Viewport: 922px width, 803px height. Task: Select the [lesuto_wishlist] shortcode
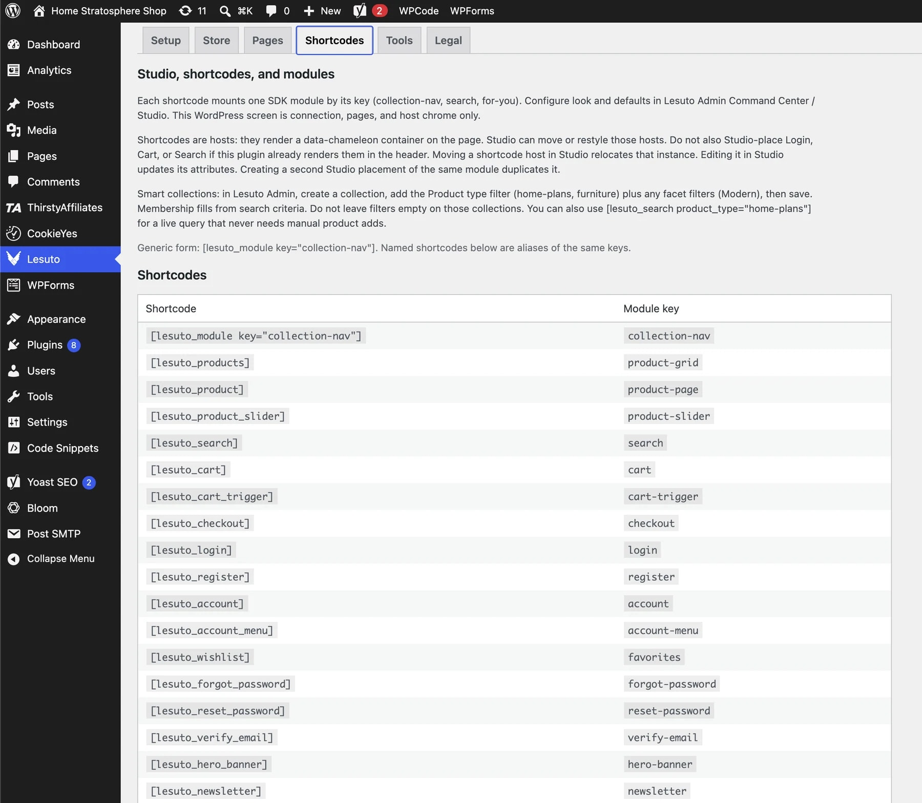200,657
